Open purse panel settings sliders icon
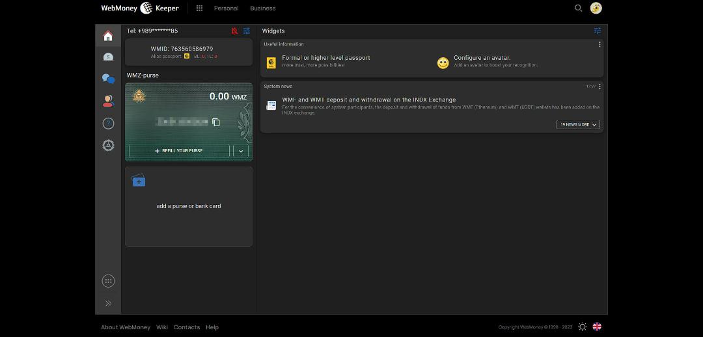Viewport: 703px width, 337px height. click(x=247, y=31)
